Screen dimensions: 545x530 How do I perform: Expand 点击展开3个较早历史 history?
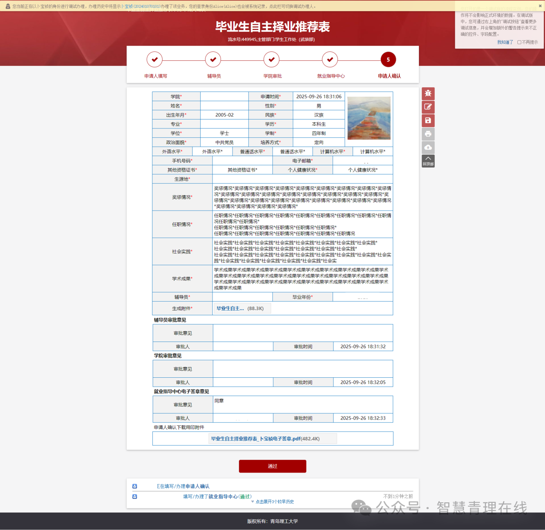274,502
